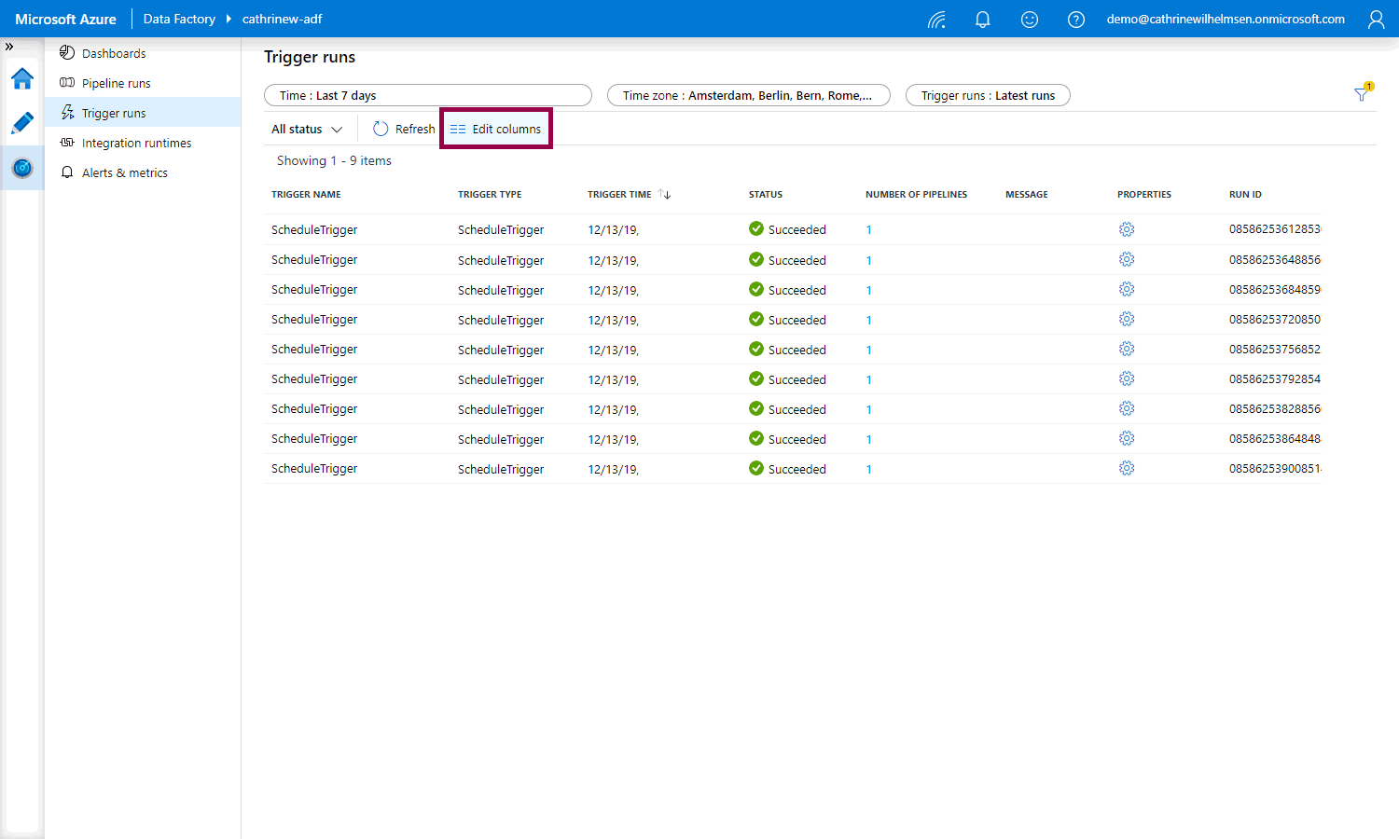Change the Time: Last 7 days filter

pos(428,95)
